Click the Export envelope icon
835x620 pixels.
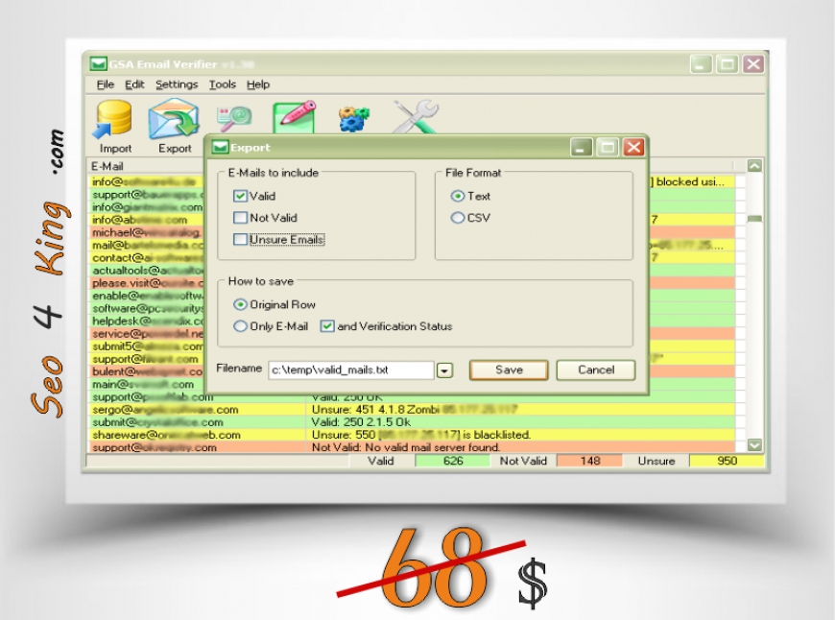[x=174, y=120]
